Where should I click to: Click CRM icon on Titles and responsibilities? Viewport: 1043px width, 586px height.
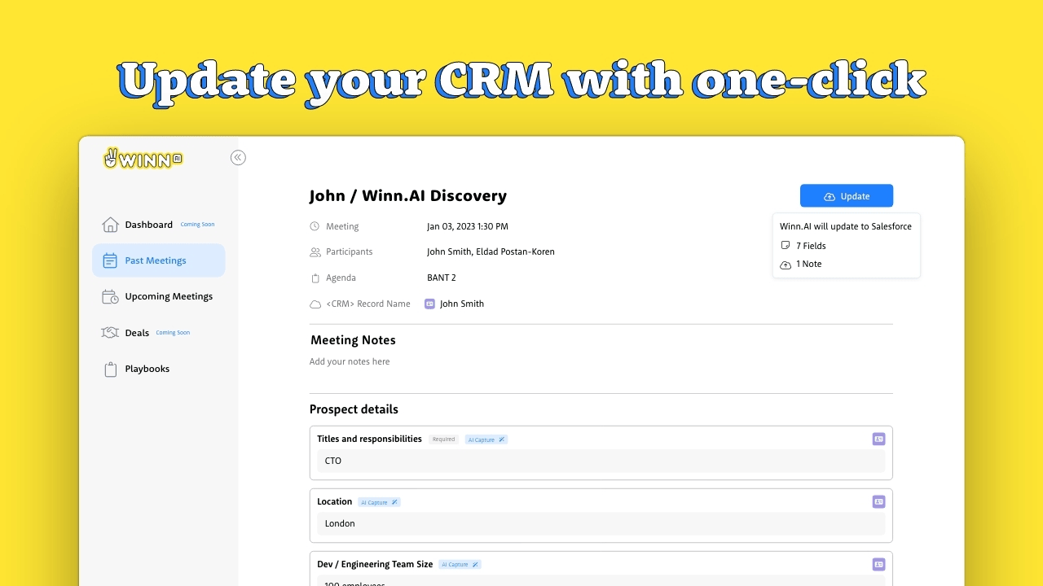tap(878, 439)
